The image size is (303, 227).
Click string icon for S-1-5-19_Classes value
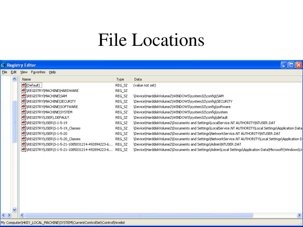click(x=23, y=128)
